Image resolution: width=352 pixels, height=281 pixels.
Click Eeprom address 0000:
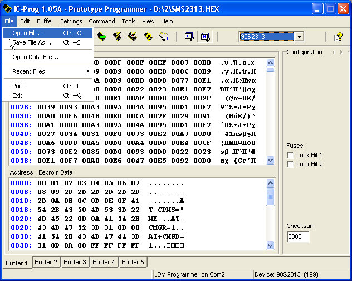(x=22, y=183)
